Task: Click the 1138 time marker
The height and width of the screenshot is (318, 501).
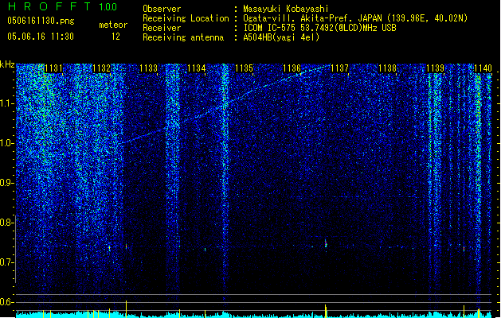Action: coord(387,68)
